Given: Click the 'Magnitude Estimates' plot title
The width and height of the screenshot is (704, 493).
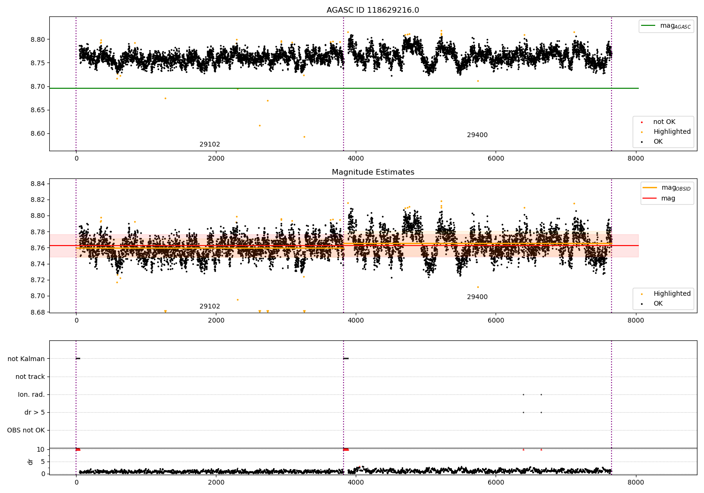Looking at the screenshot, I should coord(373,172).
